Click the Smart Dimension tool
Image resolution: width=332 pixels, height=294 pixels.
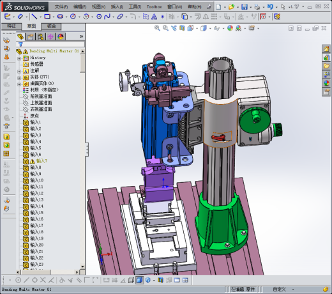point(20,17)
